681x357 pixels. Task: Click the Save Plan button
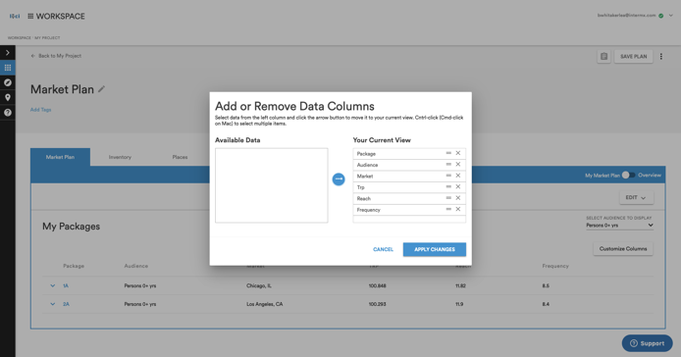point(633,57)
